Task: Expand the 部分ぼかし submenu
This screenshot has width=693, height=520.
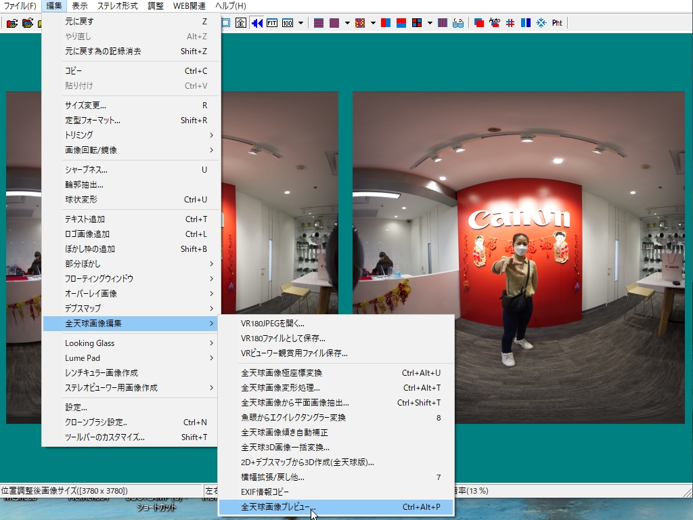Action: coord(131,264)
